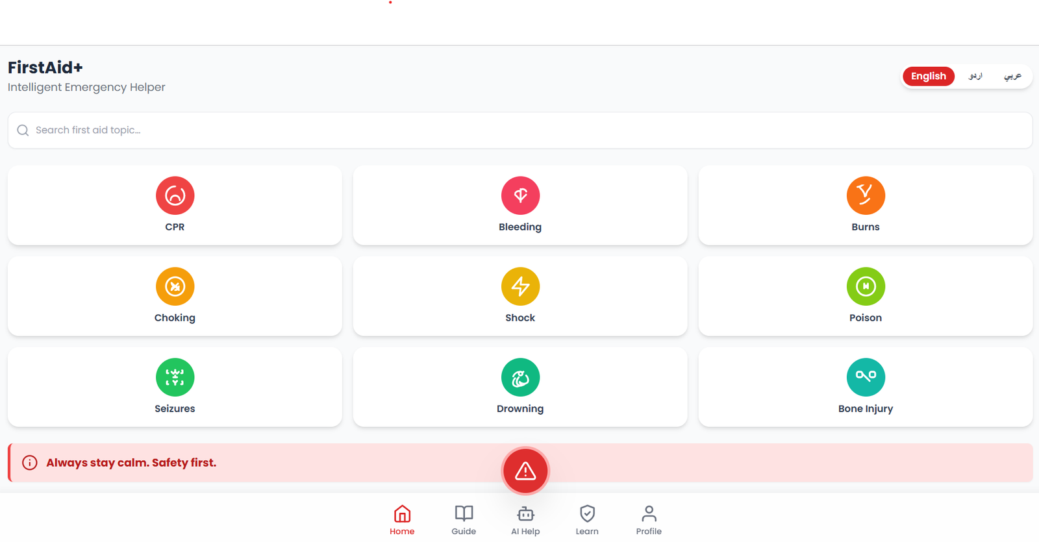The image size is (1039, 542).
Task: Select the green Poison icon
Action: pyautogui.click(x=866, y=286)
